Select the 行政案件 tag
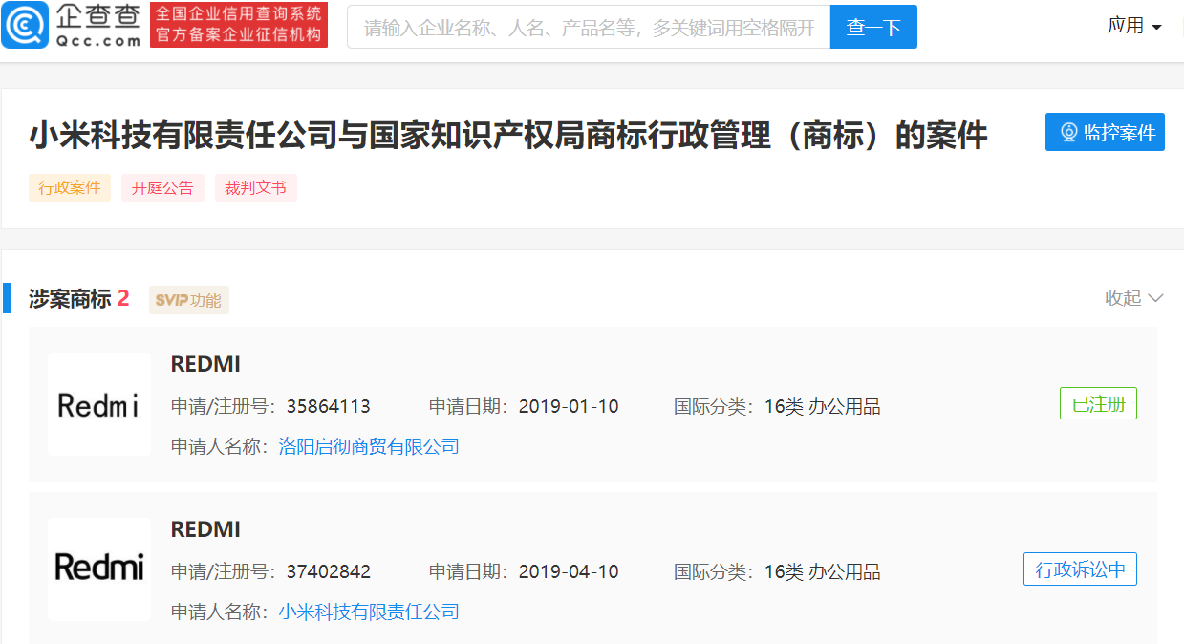 (x=70, y=188)
